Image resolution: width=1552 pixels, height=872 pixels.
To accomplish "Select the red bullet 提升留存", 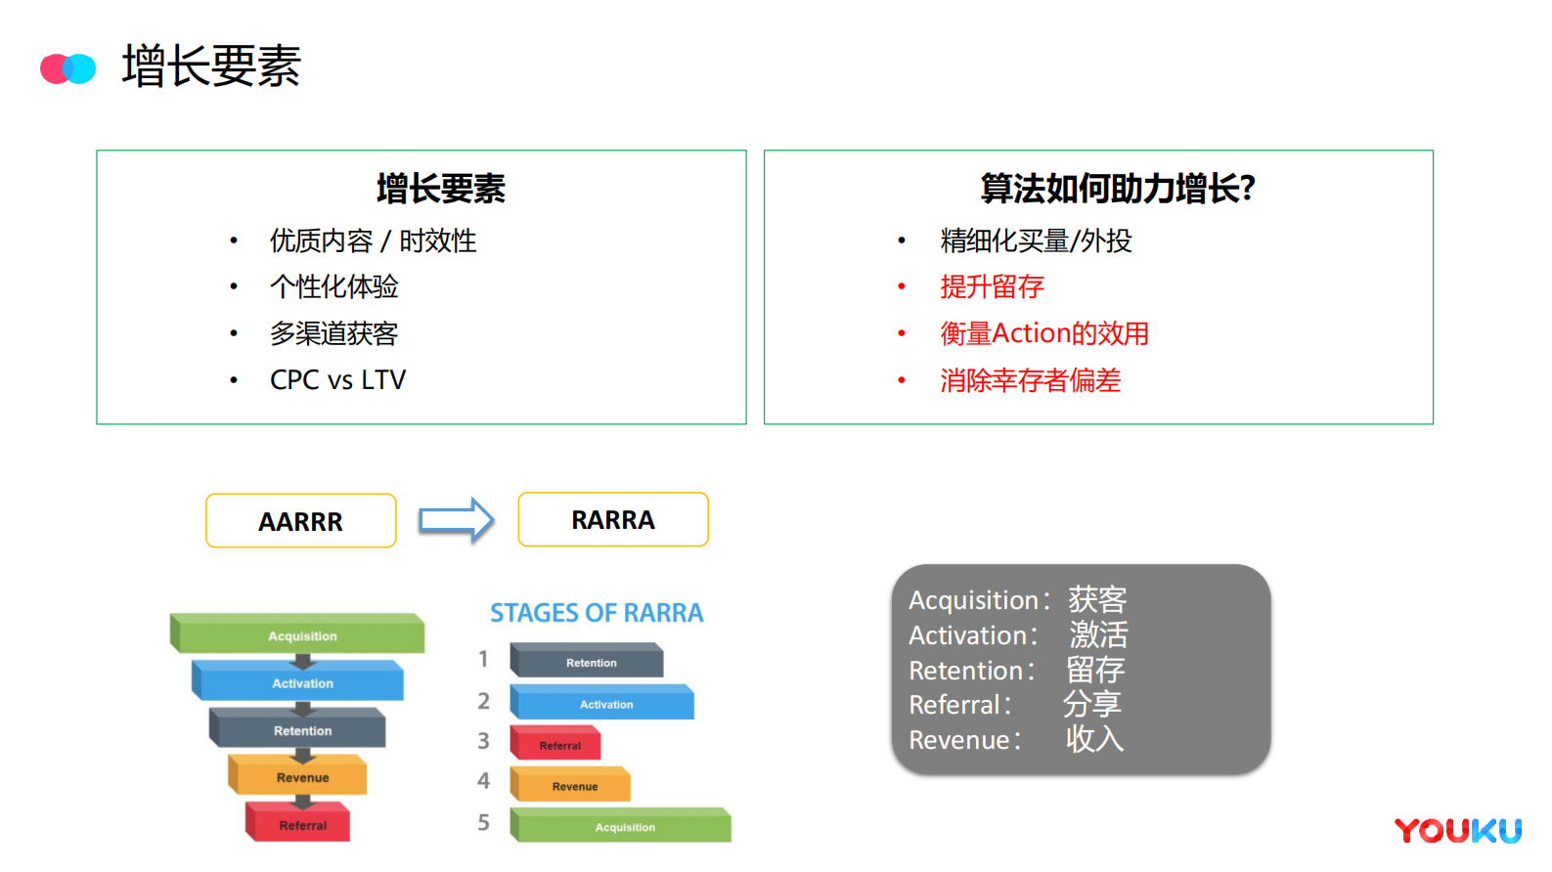I will pos(992,286).
